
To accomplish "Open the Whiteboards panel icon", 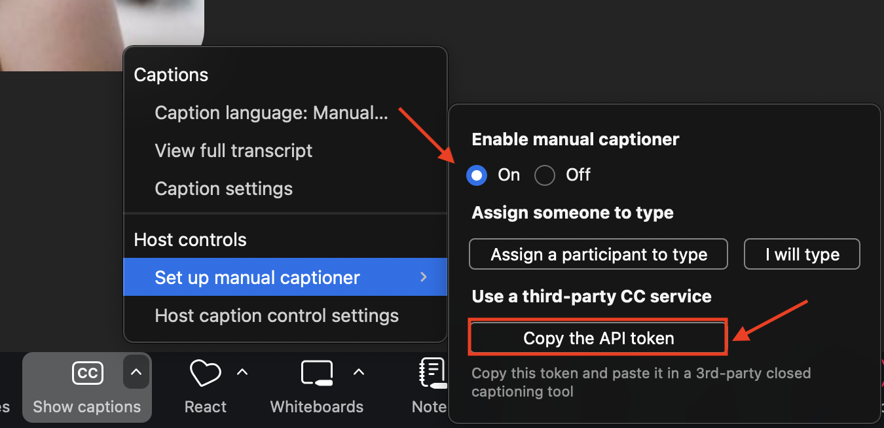I will [x=316, y=372].
